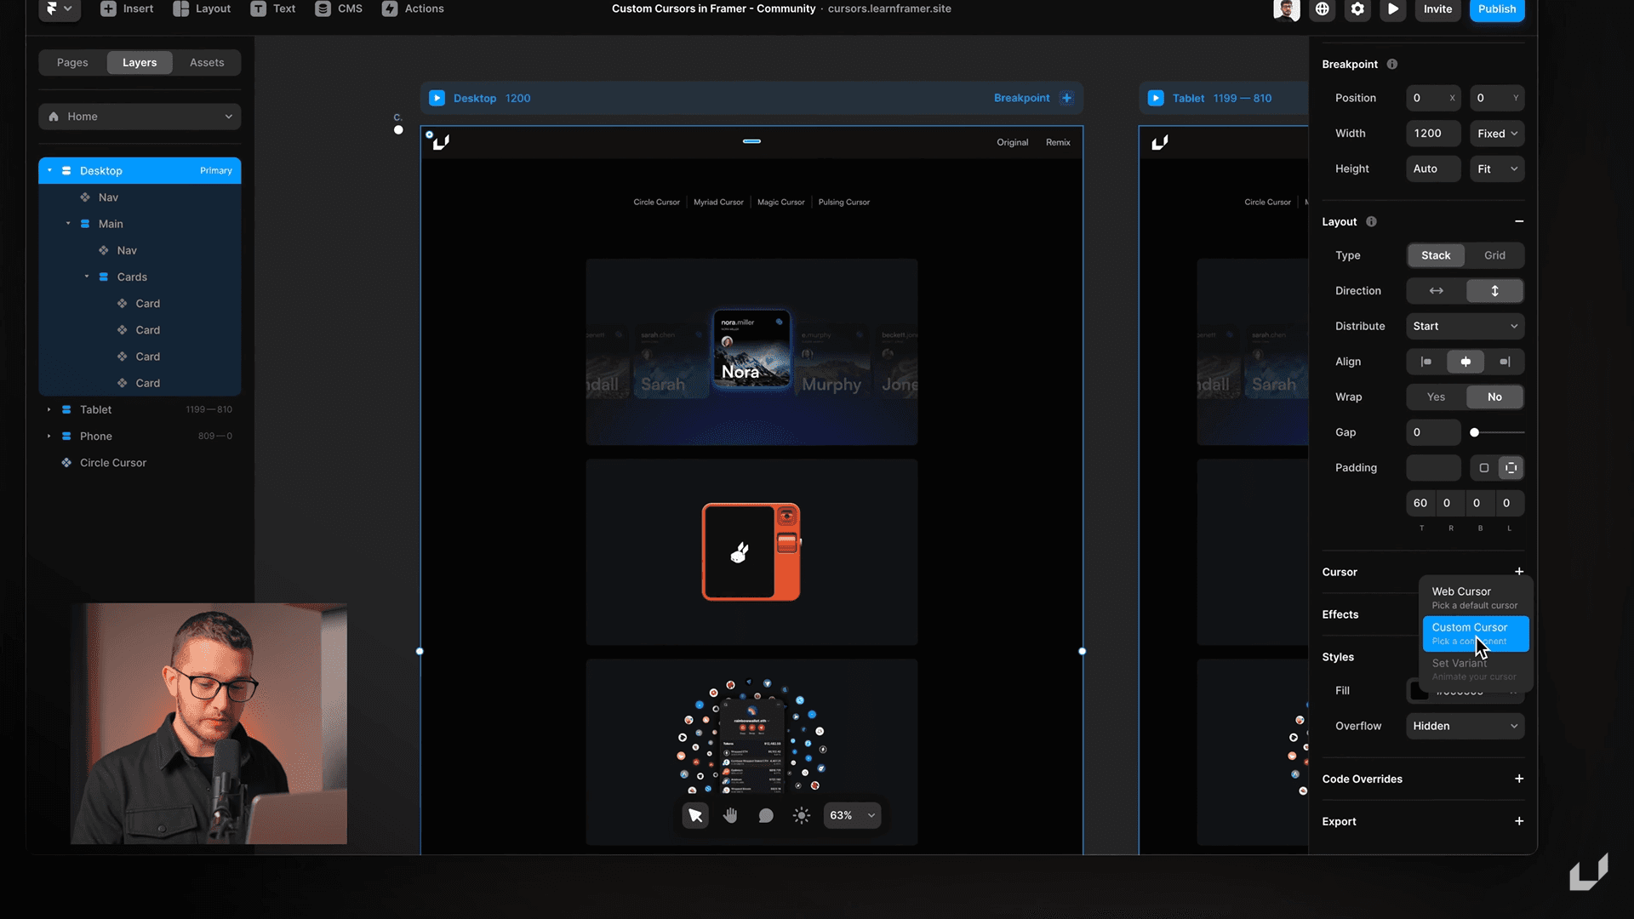Collapse the Cards layer
The width and height of the screenshot is (1634, 919).
(87, 277)
